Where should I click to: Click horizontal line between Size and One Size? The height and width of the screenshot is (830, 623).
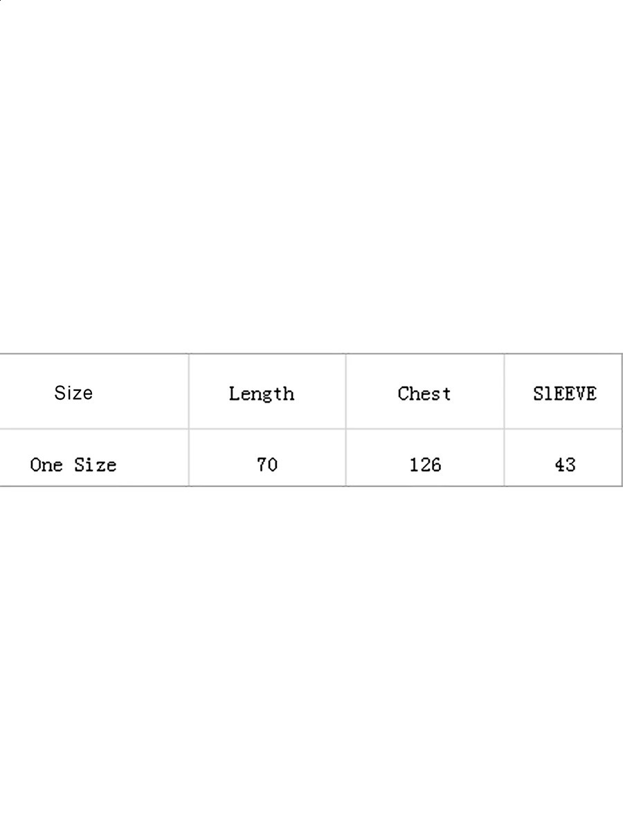point(73,429)
